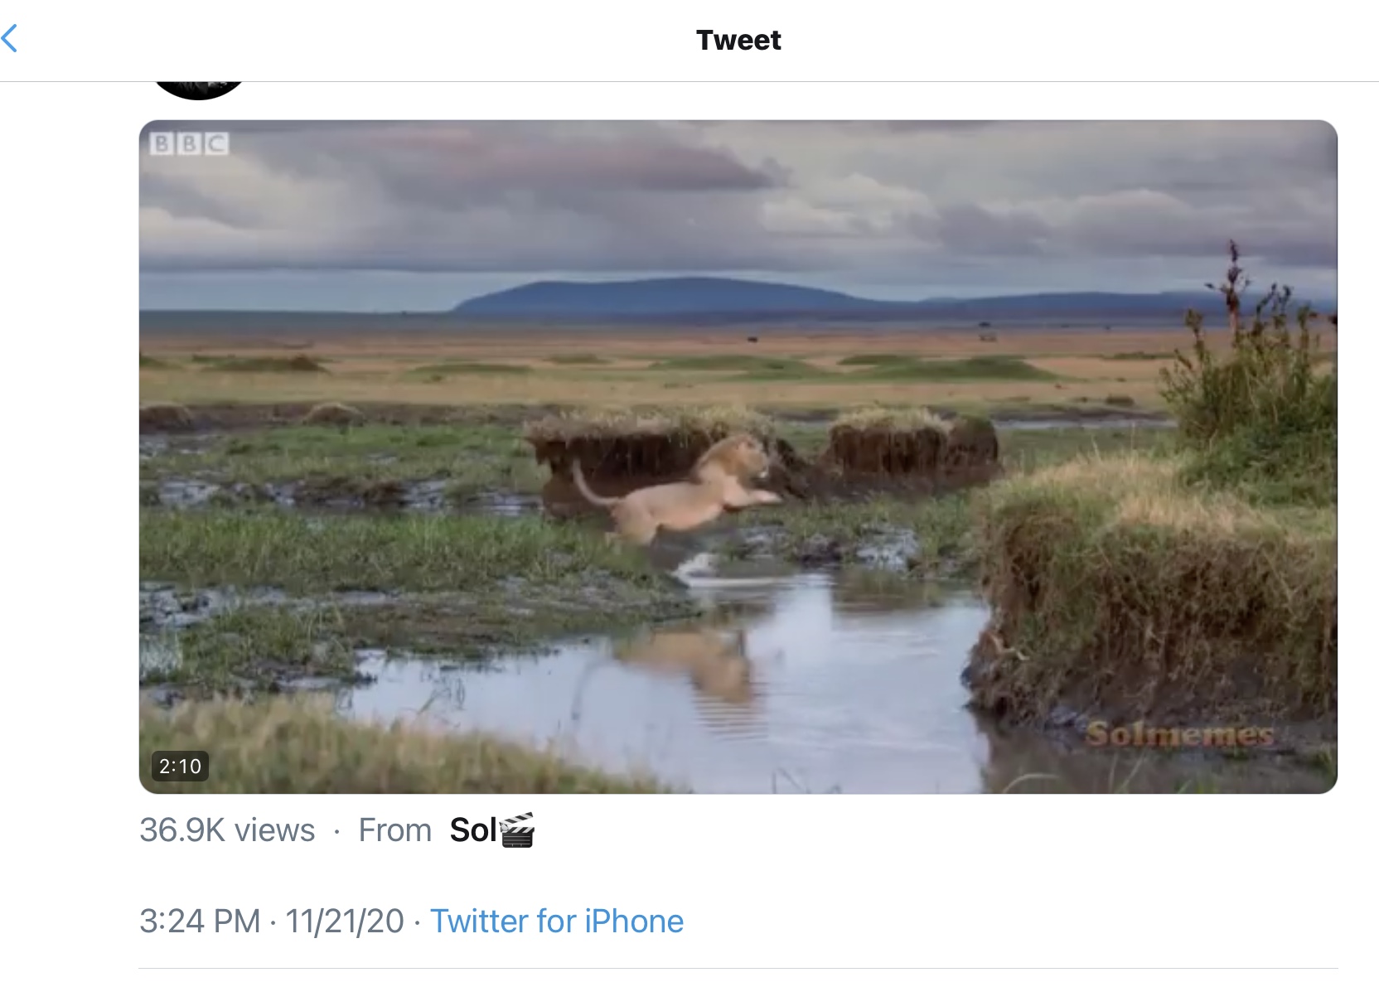Click the From label before Sol

point(394,830)
